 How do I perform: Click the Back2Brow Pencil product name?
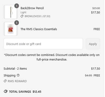pyautogui.click(x=32, y=8)
